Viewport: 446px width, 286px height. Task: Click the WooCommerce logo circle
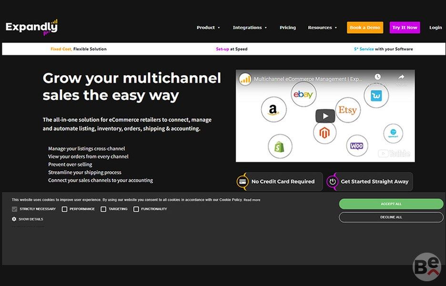pyautogui.click(x=356, y=146)
